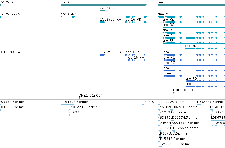225x148 pixels.
Task: Open the cno-PG protein label
Action: coord(169,63)
